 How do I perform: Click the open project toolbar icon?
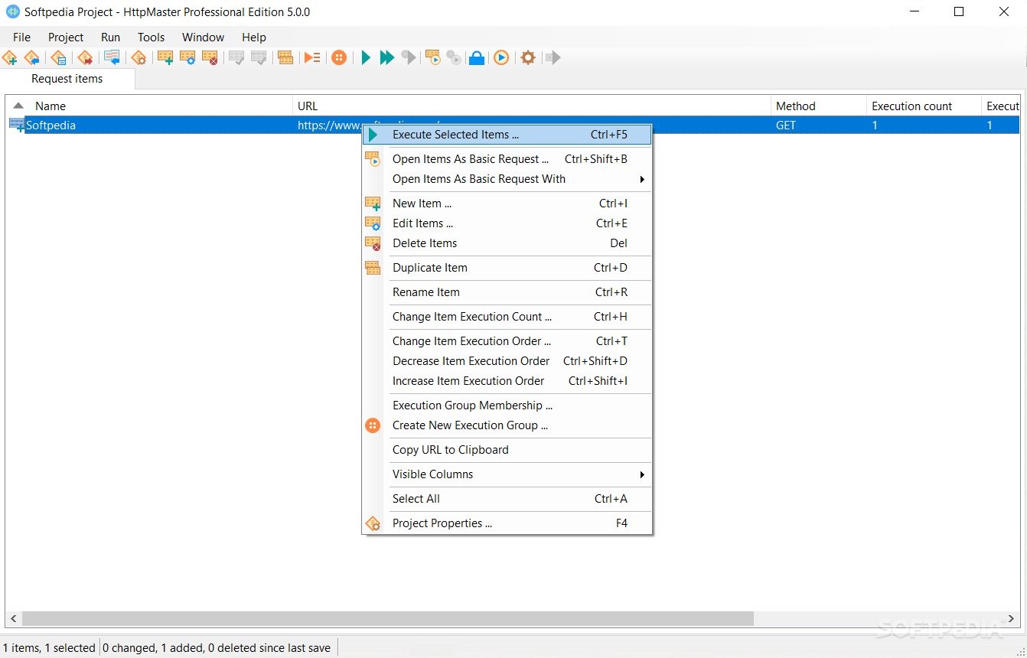click(x=32, y=57)
